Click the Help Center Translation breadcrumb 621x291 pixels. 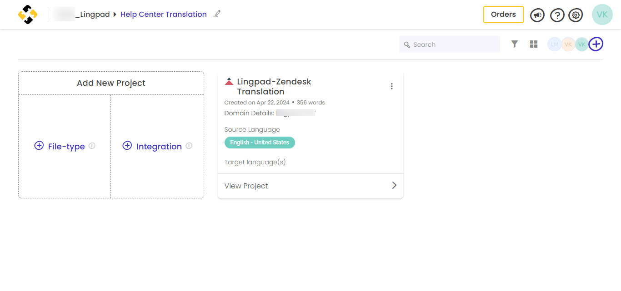[163, 15]
